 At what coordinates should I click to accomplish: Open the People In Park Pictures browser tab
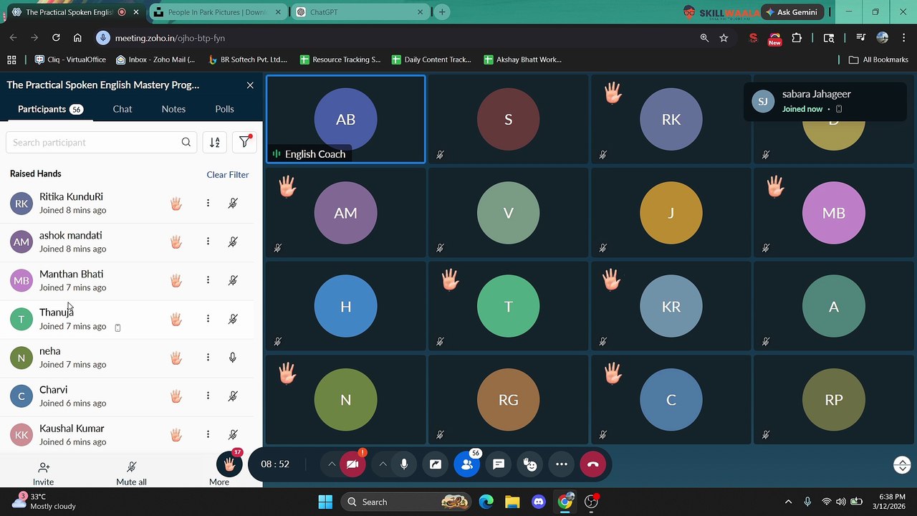(x=218, y=12)
